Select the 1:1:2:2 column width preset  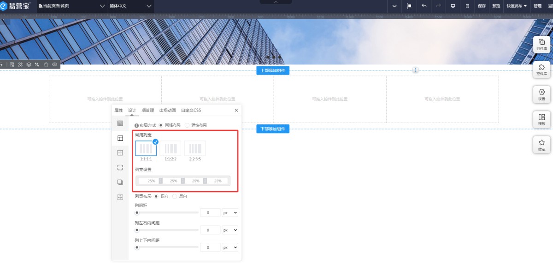click(171, 149)
